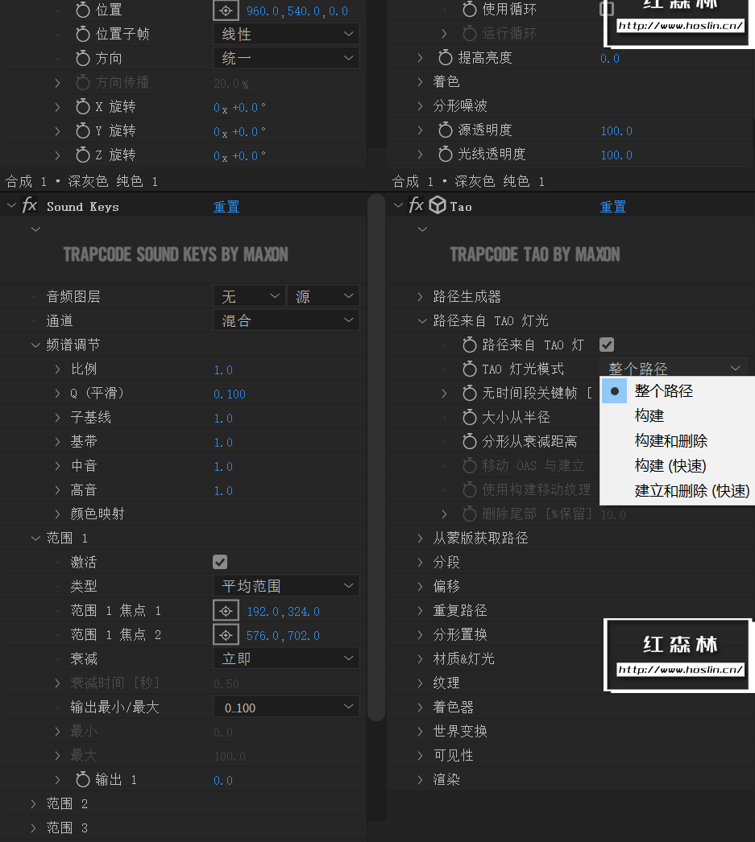Click 重置 to reset Sound Keys
Viewport: 755px width, 842px height.
tap(226, 206)
